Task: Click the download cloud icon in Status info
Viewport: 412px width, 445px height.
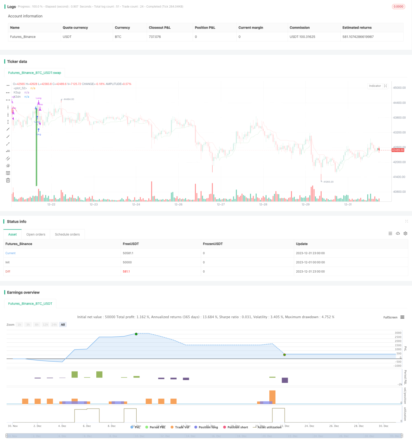Action: (x=398, y=234)
